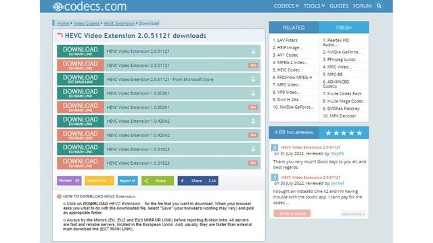The height and width of the screenshot is (243, 433).
Task: Open reviewer Jochel's profile link
Action: [338, 183]
